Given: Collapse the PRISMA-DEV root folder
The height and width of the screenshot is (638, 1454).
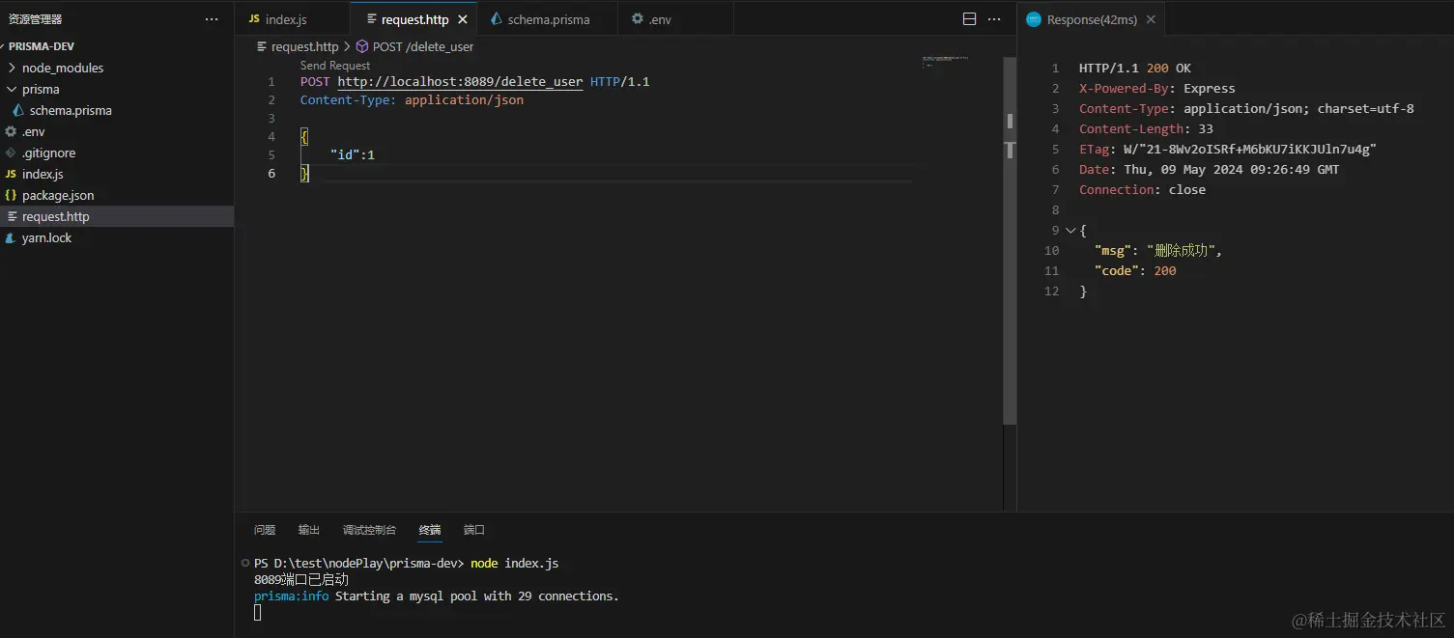Looking at the screenshot, I should [42, 46].
